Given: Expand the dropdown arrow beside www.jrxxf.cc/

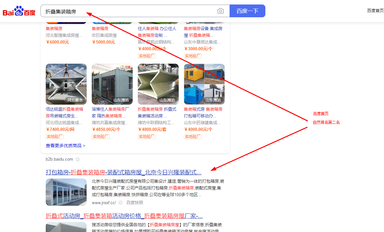Looking at the screenshot, I should pos(121,203).
